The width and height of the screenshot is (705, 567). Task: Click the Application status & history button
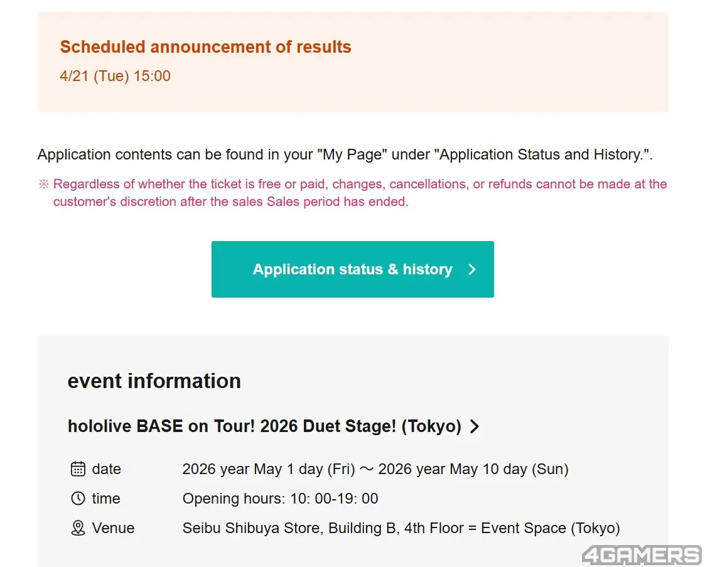point(353,269)
